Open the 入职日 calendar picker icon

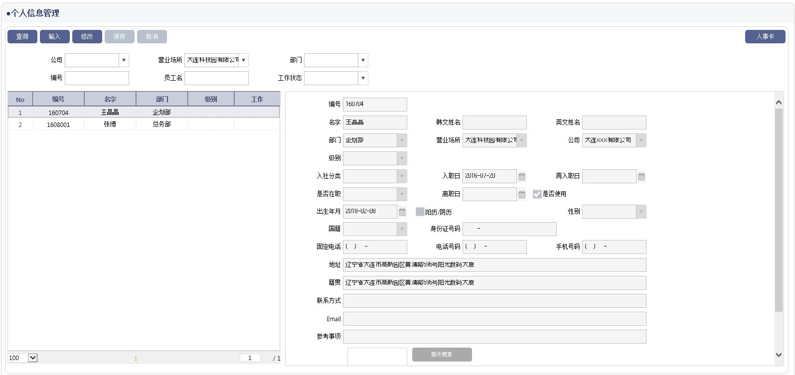click(522, 176)
